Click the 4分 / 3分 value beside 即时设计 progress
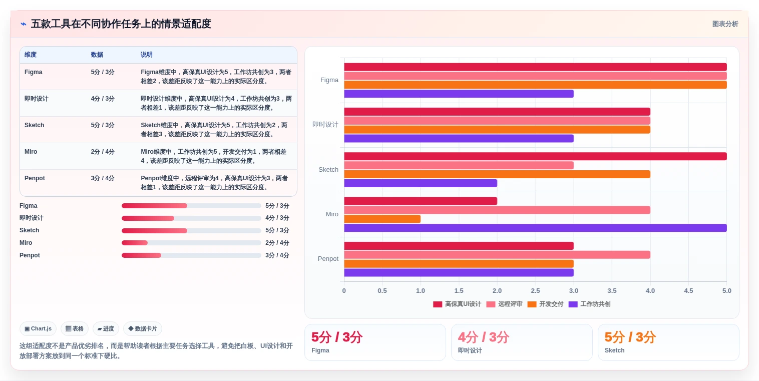The image size is (759, 381). click(277, 218)
